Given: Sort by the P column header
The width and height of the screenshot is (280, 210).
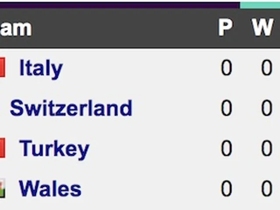Looking at the screenshot, I should 225,28.
